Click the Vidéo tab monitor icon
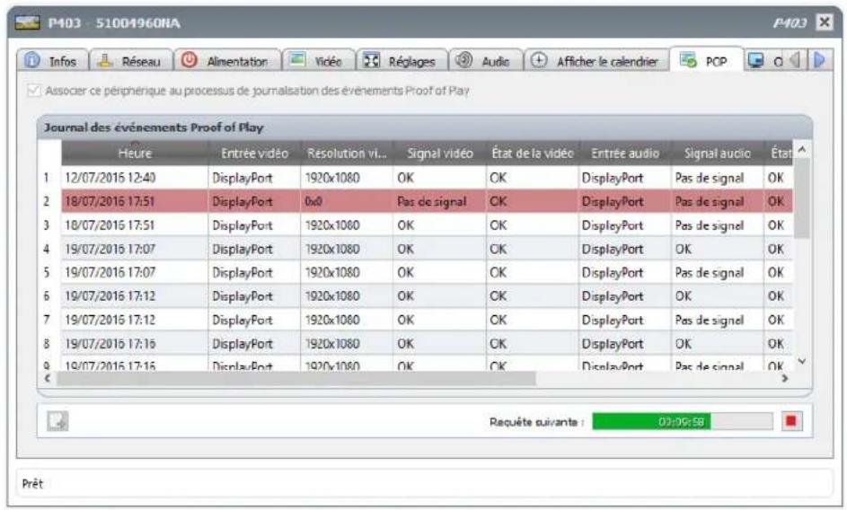Screen dimensions: 847x510 point(297,62)
